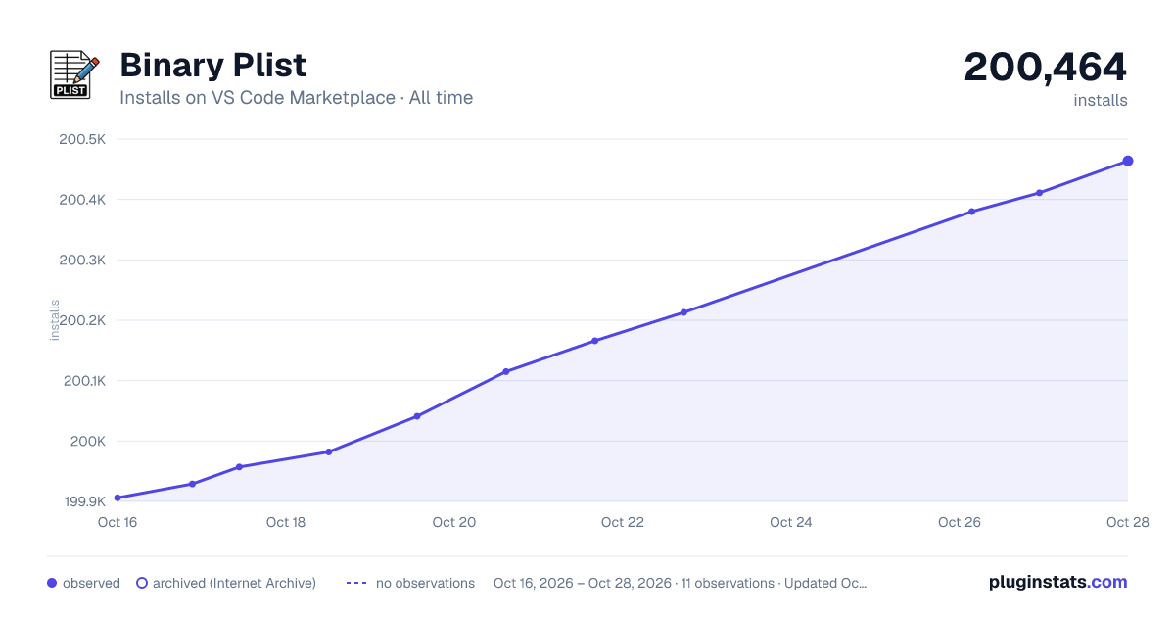Click the 'archived (Internet Archive)' legend label
This screenshot has height=617, width=1175.
(x=234, y=583)
